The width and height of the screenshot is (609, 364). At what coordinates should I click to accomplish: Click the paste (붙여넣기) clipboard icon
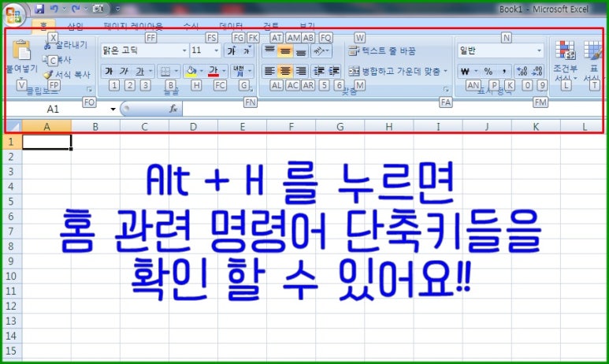[x=21, y=52]
